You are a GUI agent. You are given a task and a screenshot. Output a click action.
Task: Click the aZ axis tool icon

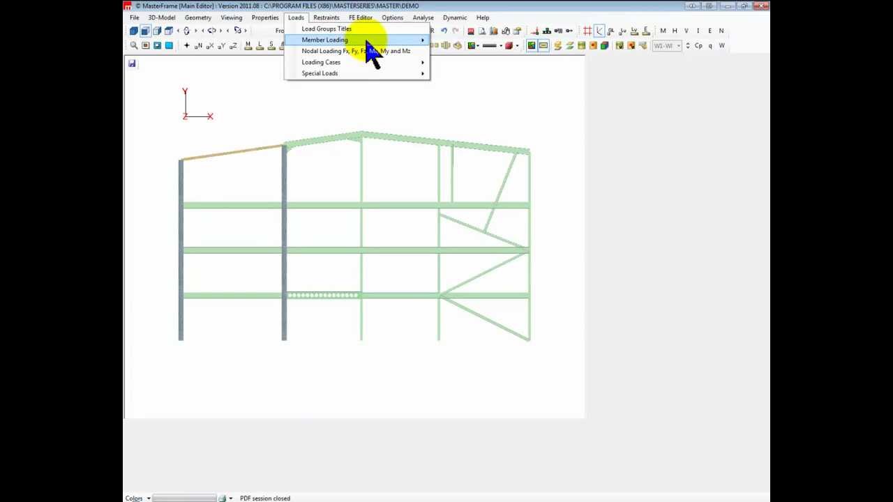(234, 45)
